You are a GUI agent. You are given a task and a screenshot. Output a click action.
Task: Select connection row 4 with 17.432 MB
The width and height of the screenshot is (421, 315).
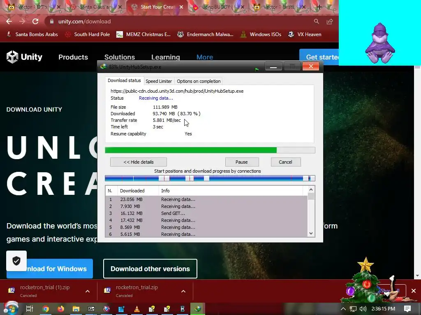click(206, 220)
